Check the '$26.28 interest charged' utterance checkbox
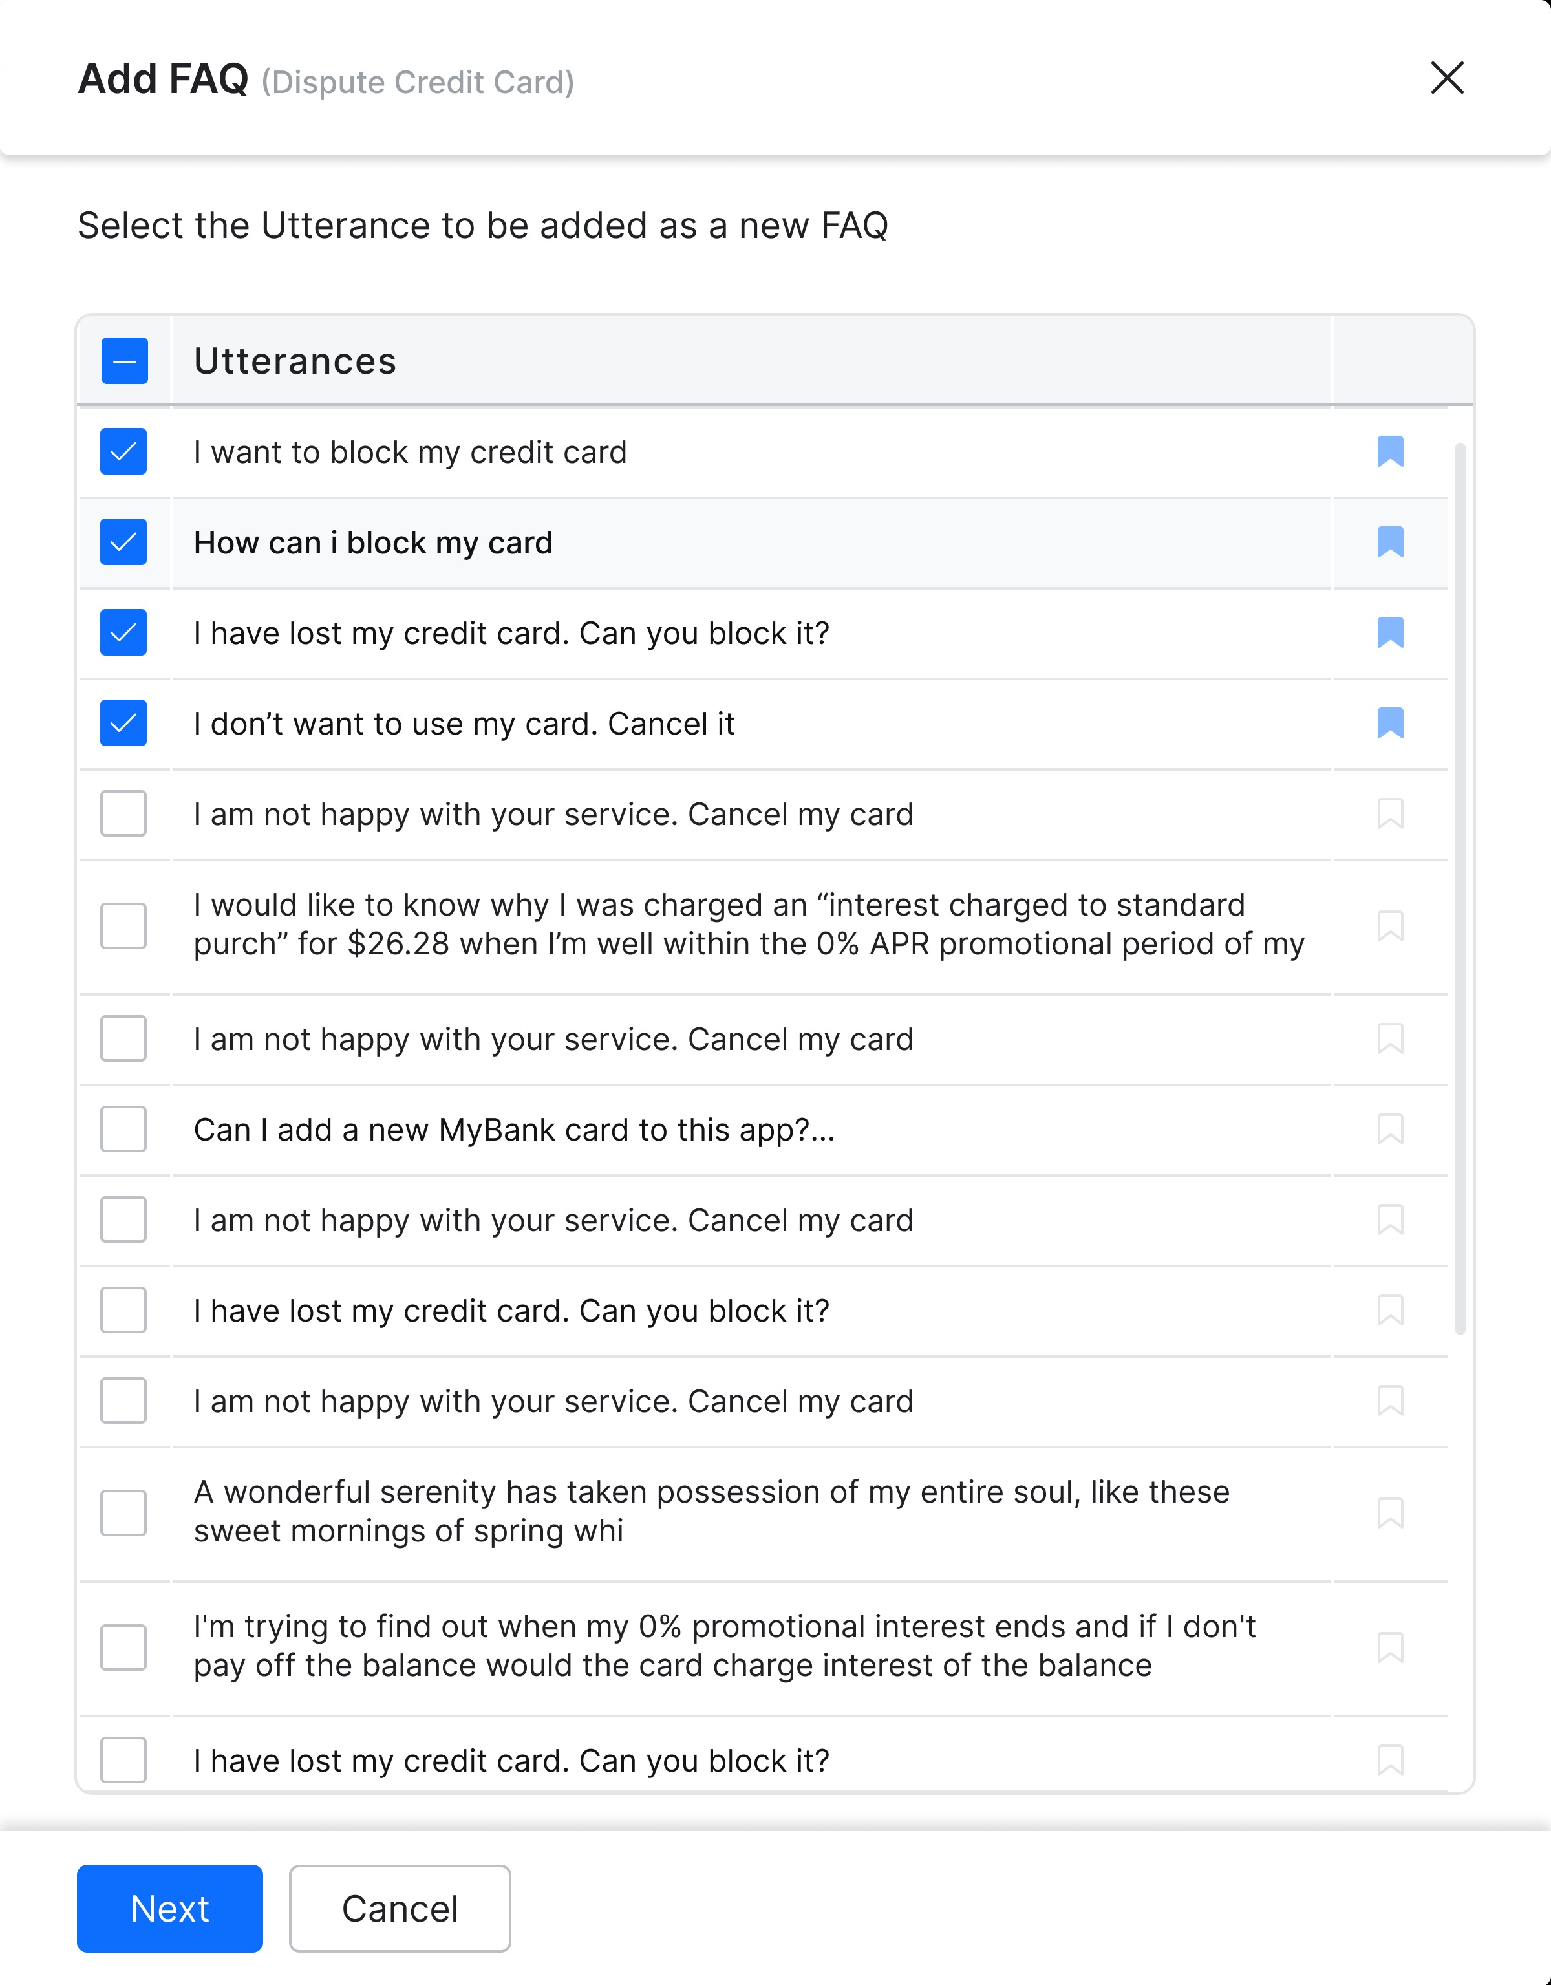1551x1985 pixels. [x=123, y=926]
